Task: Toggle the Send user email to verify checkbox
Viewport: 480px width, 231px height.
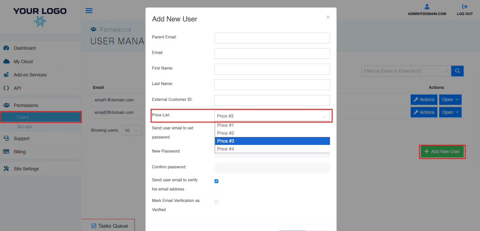Action: [x=217, y=181]
